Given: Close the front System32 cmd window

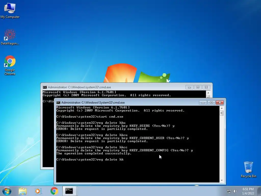Looking at the screenshot, I should (x=220, y=103).
